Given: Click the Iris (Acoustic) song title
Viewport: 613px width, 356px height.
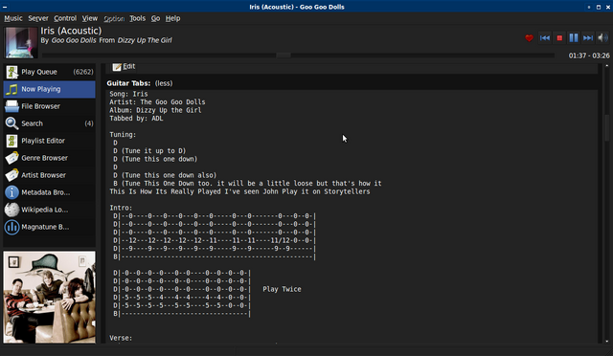Looking at the screenshot, I should 71,31.
